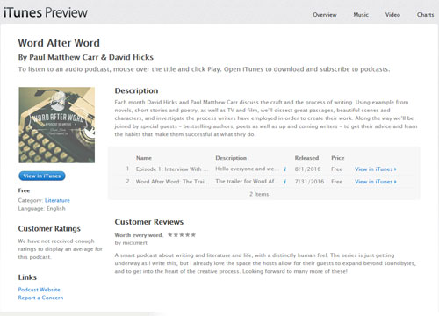This screenshot has height=316, width=439.
Task: View Episode 1 in iTunes link
Action: pos(376,169)
